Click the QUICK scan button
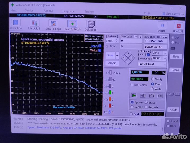This screenshot has width=190, height=143. [x=112, y=63]
